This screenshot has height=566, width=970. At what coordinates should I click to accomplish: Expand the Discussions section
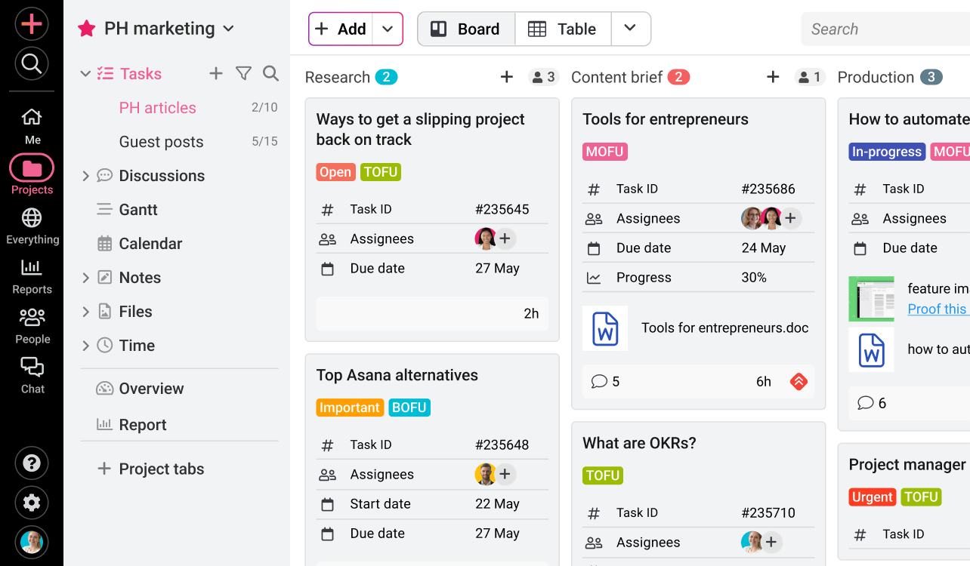point(85,175)
